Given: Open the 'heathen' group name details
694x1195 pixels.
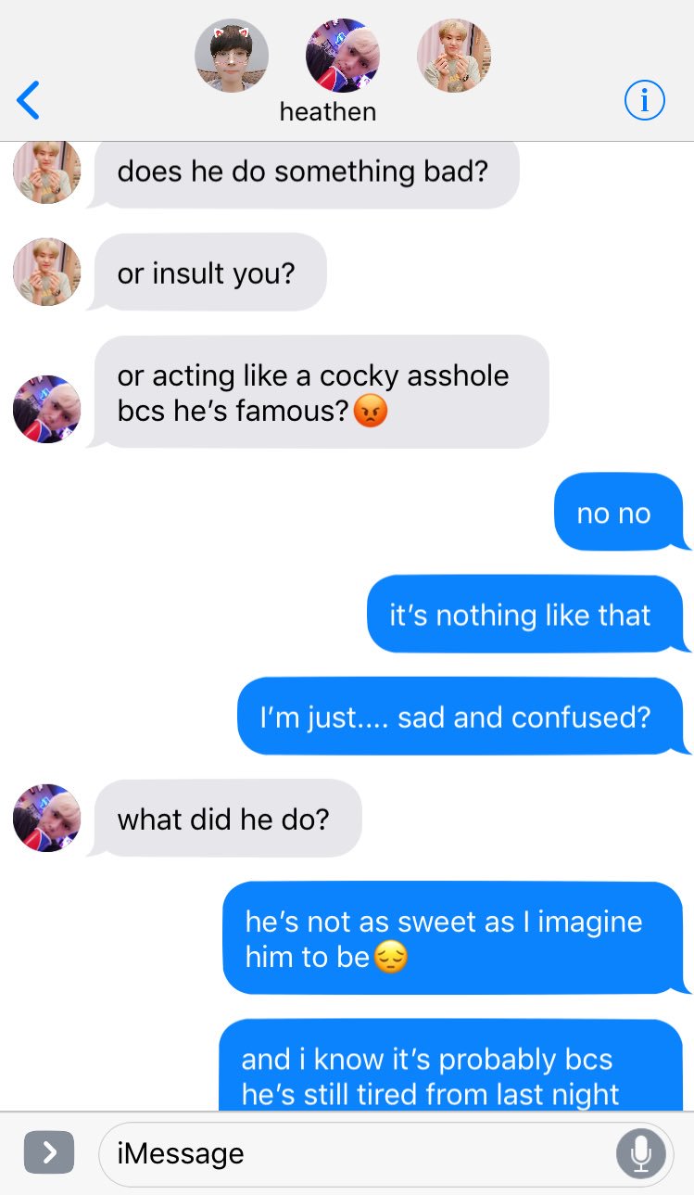Looking at the screenshot, I should point(328,112).
